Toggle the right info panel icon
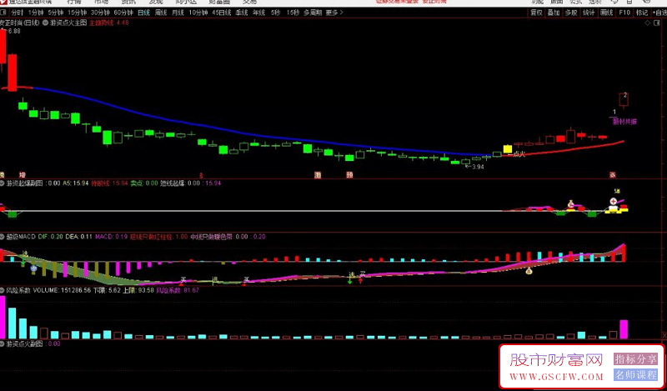Screen dimensions: 667x391 (658, 23)
